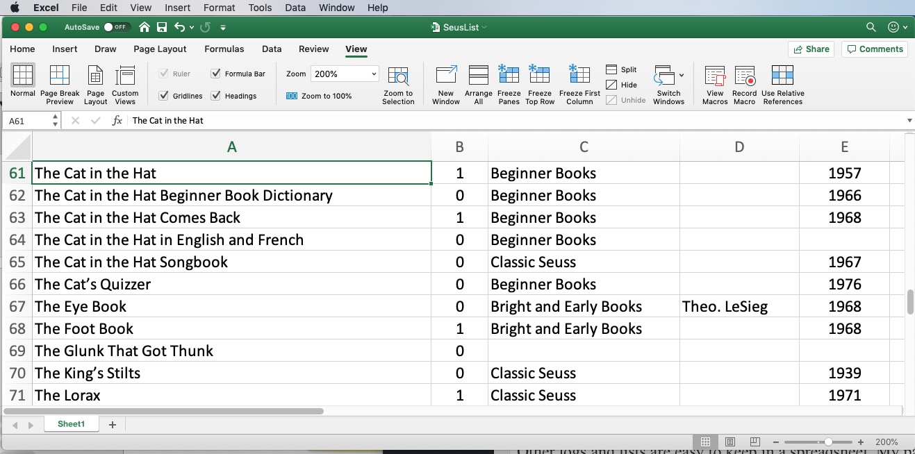
Task: Open the Format menu
Action: tap(220, 8)
